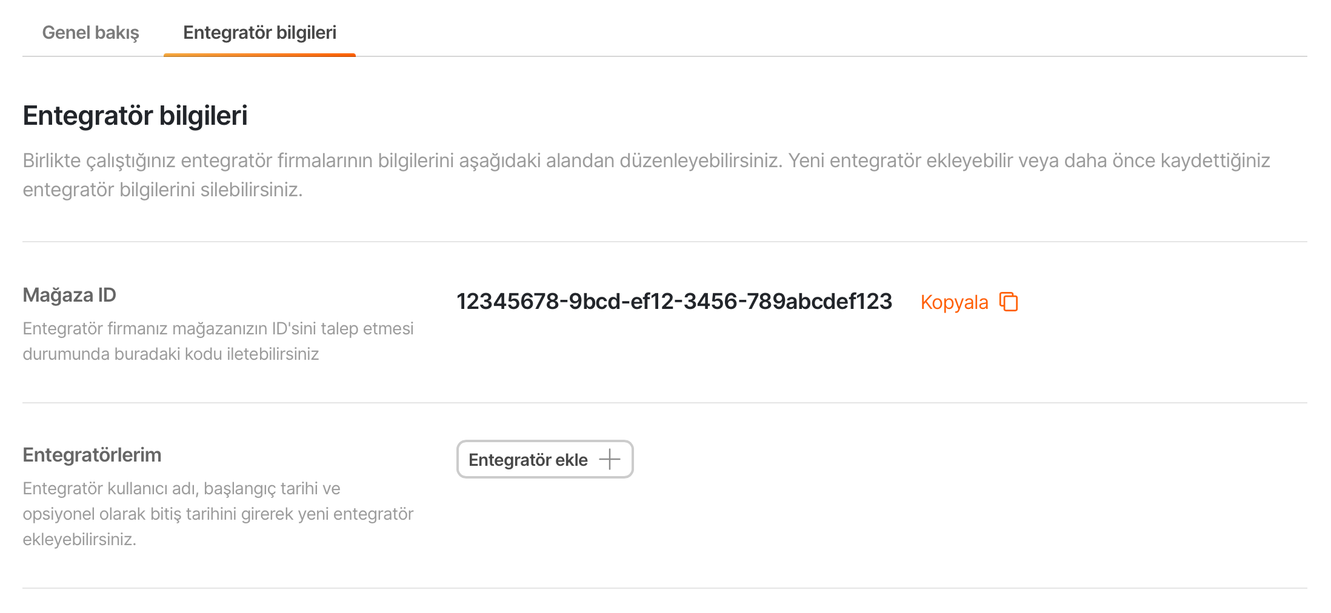The width and height of the screenshot is (1331, 613).
Task: Click the plus icon in Entegratör ekle
Action: (610, 460)
